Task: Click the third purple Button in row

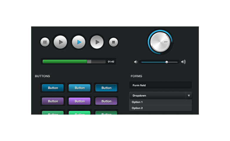Action: tap(106, 101)
